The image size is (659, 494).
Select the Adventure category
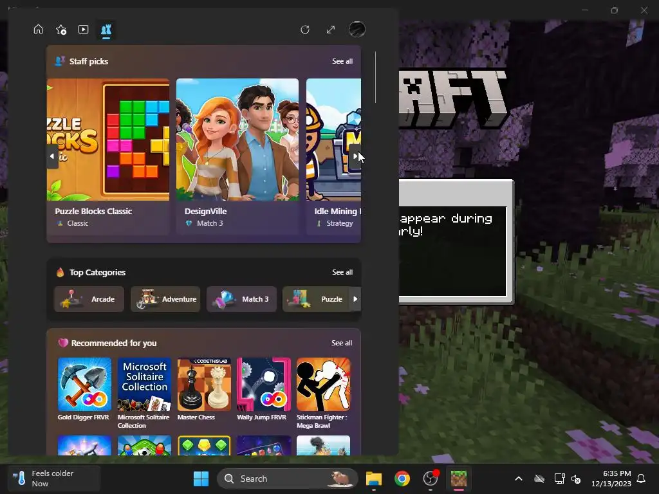click(165, 299)
